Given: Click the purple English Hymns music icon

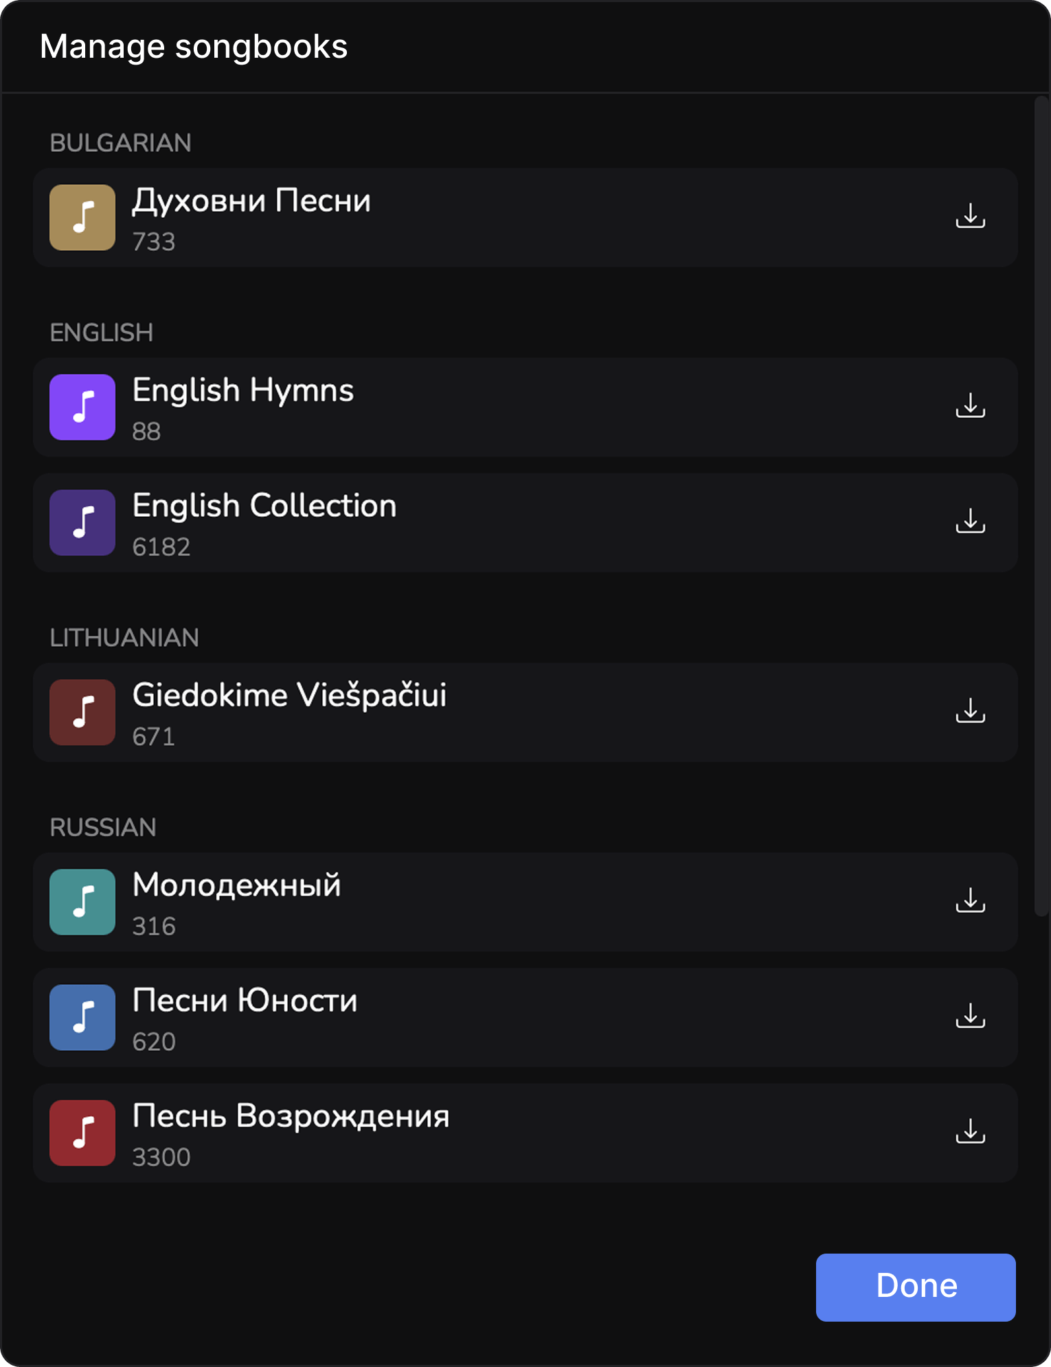Looking at the screenshot, I should tap(82, 407).
